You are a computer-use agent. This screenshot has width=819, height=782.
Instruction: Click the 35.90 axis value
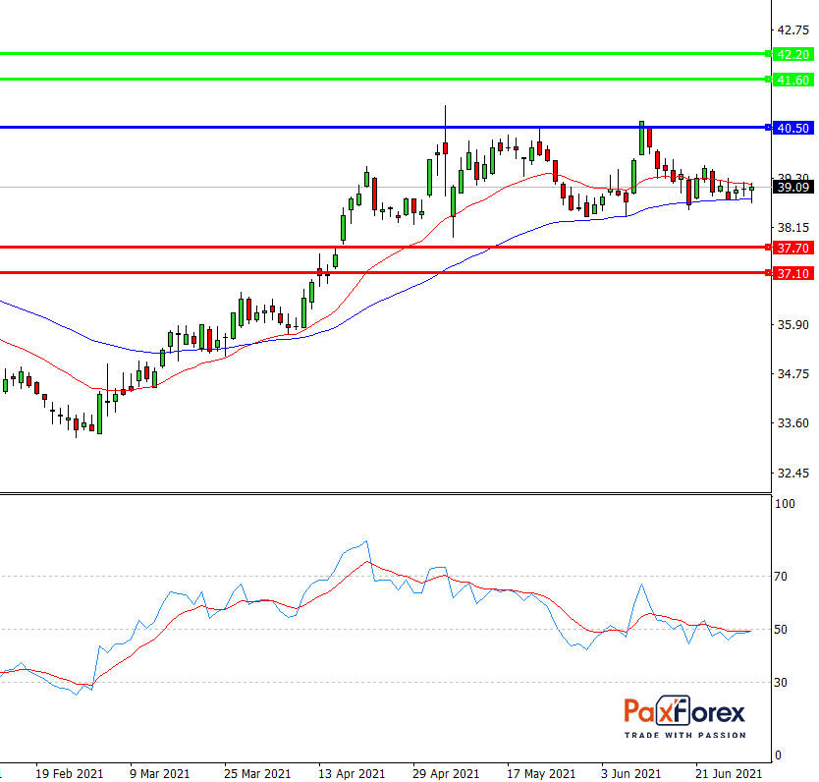[792, 324]
